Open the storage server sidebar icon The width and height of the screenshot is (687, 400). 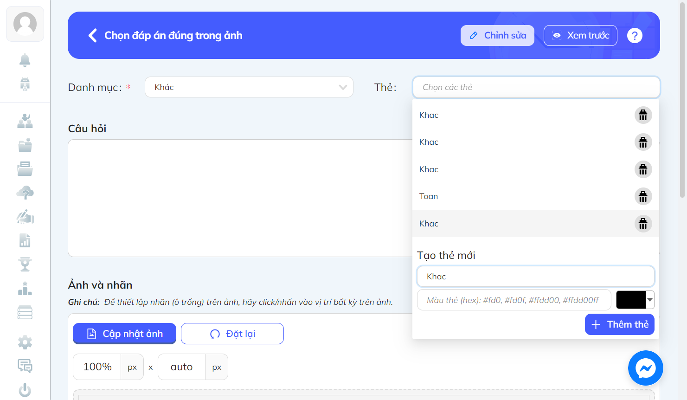[25, 312]
